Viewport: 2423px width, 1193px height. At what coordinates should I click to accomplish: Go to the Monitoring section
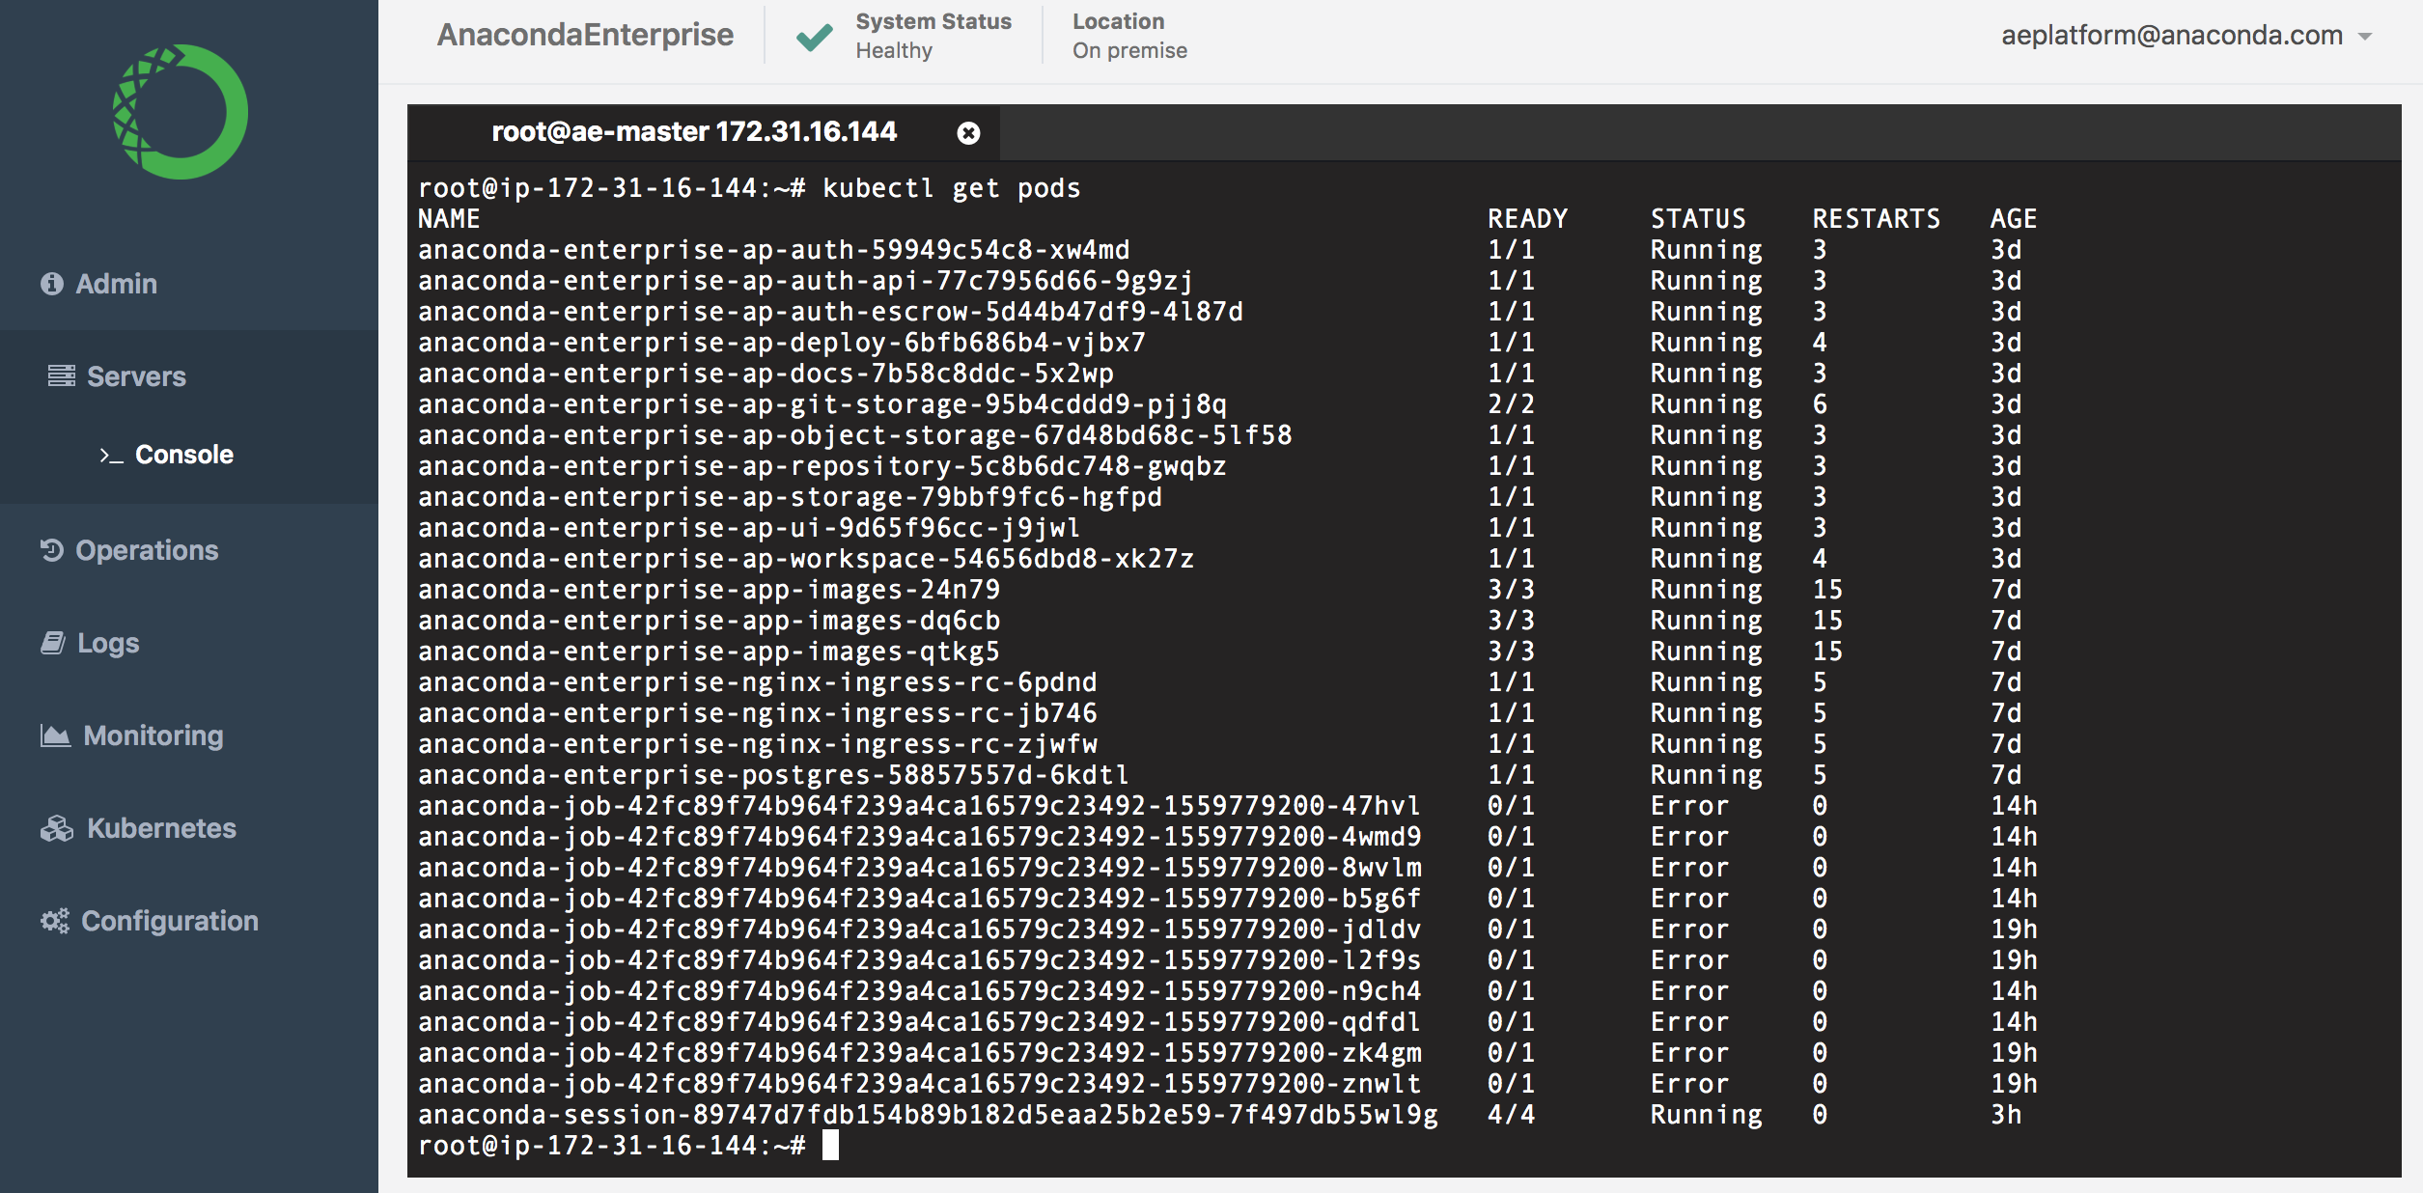pos(153,735)
